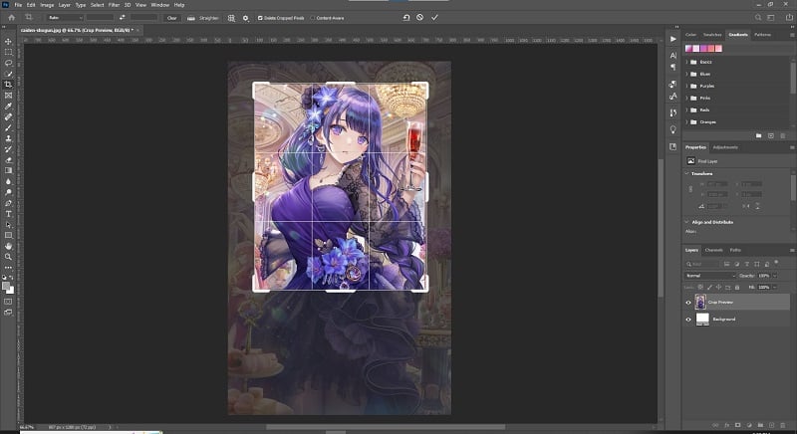Open the Filter menu
The image size is (797, 434).
(114, 5)
